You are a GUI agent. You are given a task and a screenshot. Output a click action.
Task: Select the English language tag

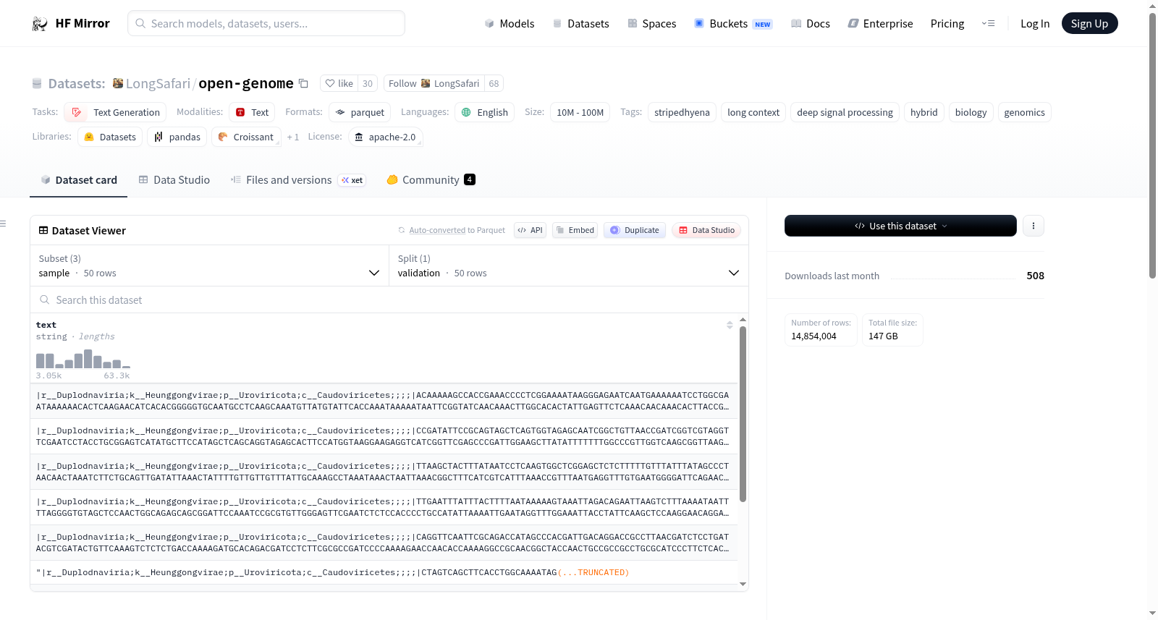pos(485,112)
